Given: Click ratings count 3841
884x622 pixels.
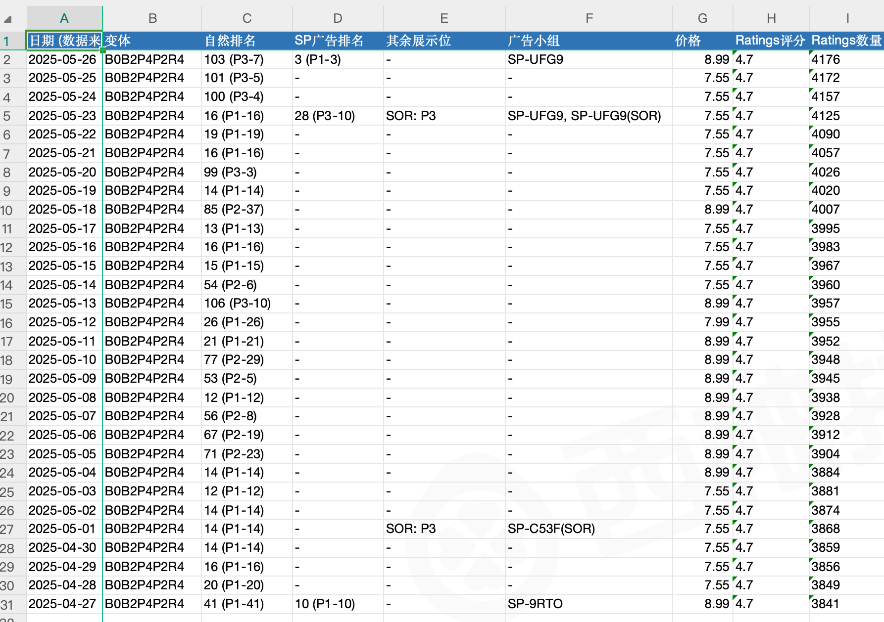Looking at the screenshot, I should point(846,604).
